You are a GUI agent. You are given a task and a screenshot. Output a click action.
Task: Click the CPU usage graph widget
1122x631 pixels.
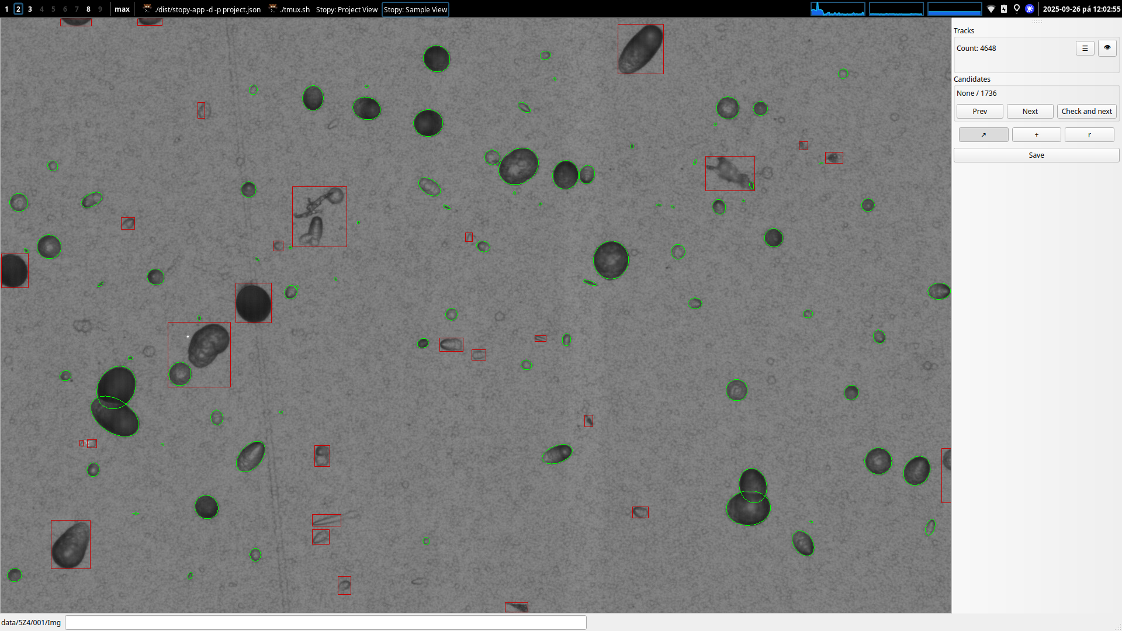(837, 9)
